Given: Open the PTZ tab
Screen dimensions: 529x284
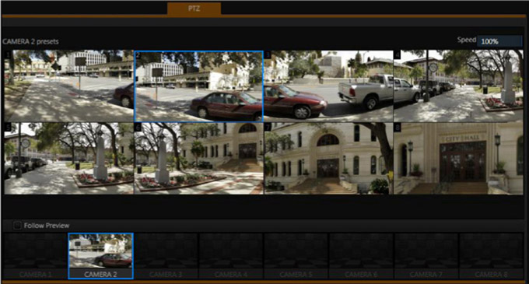Looking at the screenshot, I should [x=194, y=9].
